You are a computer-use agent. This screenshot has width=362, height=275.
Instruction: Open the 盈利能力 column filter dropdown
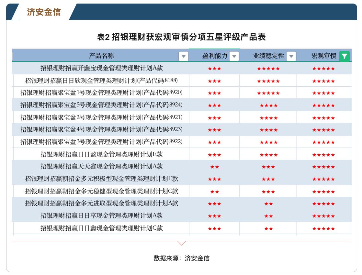234,56
